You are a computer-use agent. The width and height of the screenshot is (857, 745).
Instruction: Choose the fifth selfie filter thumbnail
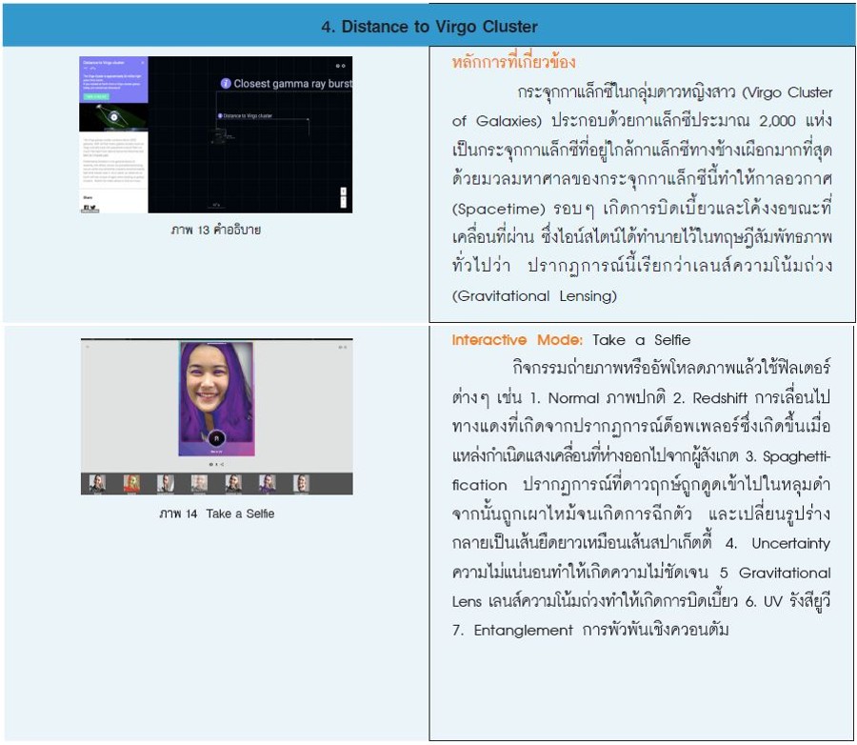pos(233,483)
